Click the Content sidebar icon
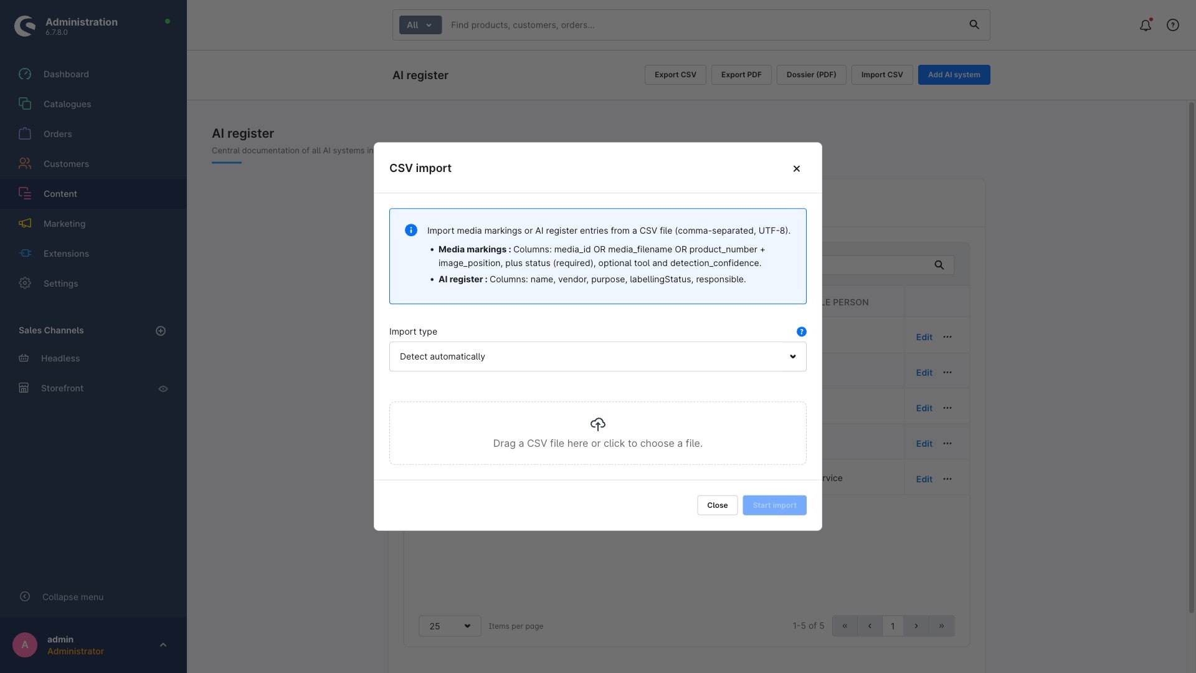The height and width of the screenshot is (673, 1196). (x=25, y=193)
